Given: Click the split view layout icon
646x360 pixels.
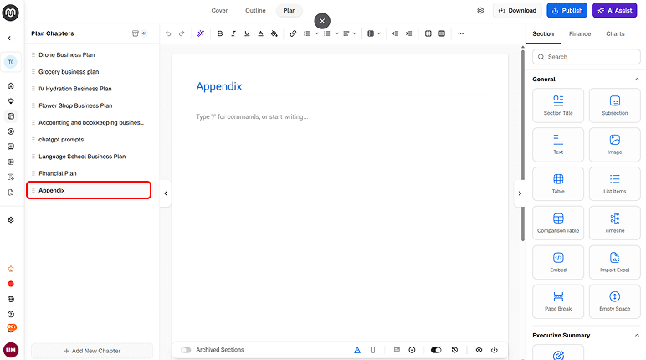Looking at the screenshot, I should coord(428,33).
